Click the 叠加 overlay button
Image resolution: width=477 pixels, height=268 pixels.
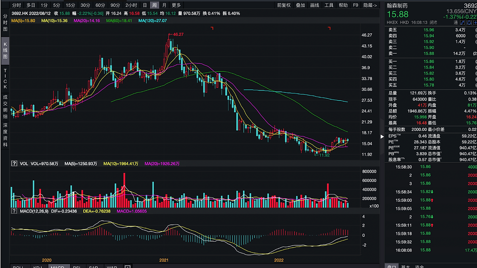(x=300, y=5)
